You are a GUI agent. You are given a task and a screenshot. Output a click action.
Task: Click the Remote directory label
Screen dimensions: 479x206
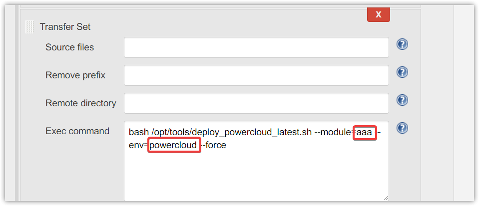pos(80,103)
